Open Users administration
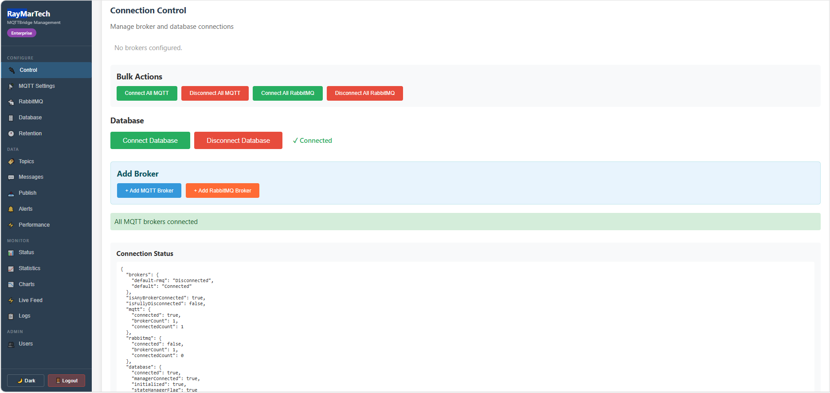 [x=46, y=344]
